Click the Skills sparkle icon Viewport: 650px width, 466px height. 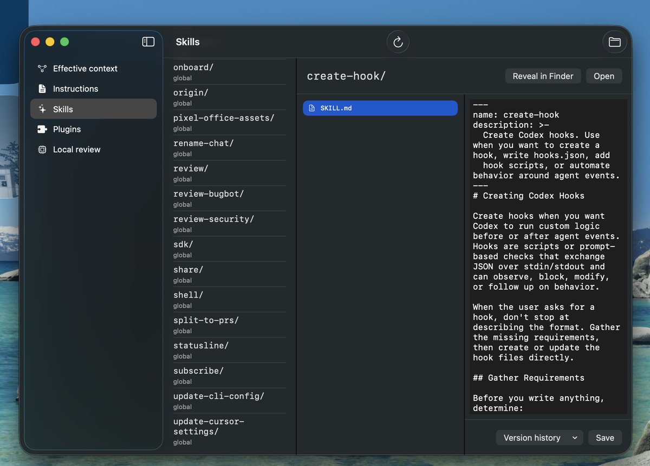tap(42, 109)
